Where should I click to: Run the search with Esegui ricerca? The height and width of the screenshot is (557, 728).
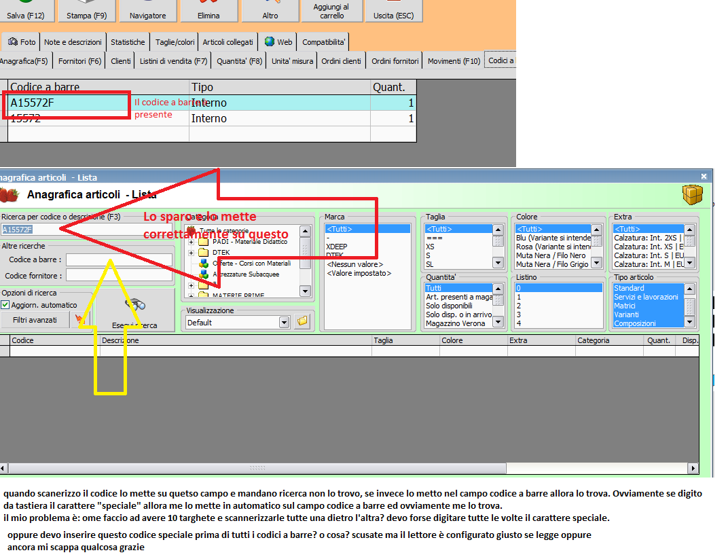click(134, 309)
